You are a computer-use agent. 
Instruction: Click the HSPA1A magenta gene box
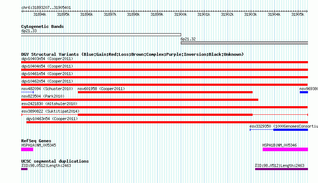(27, 149)
